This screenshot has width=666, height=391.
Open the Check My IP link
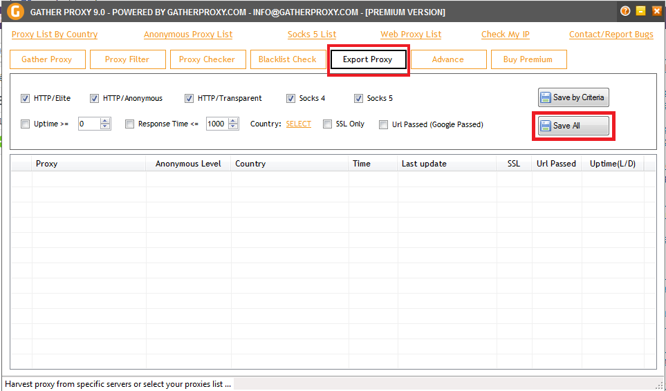pos(506,35)
